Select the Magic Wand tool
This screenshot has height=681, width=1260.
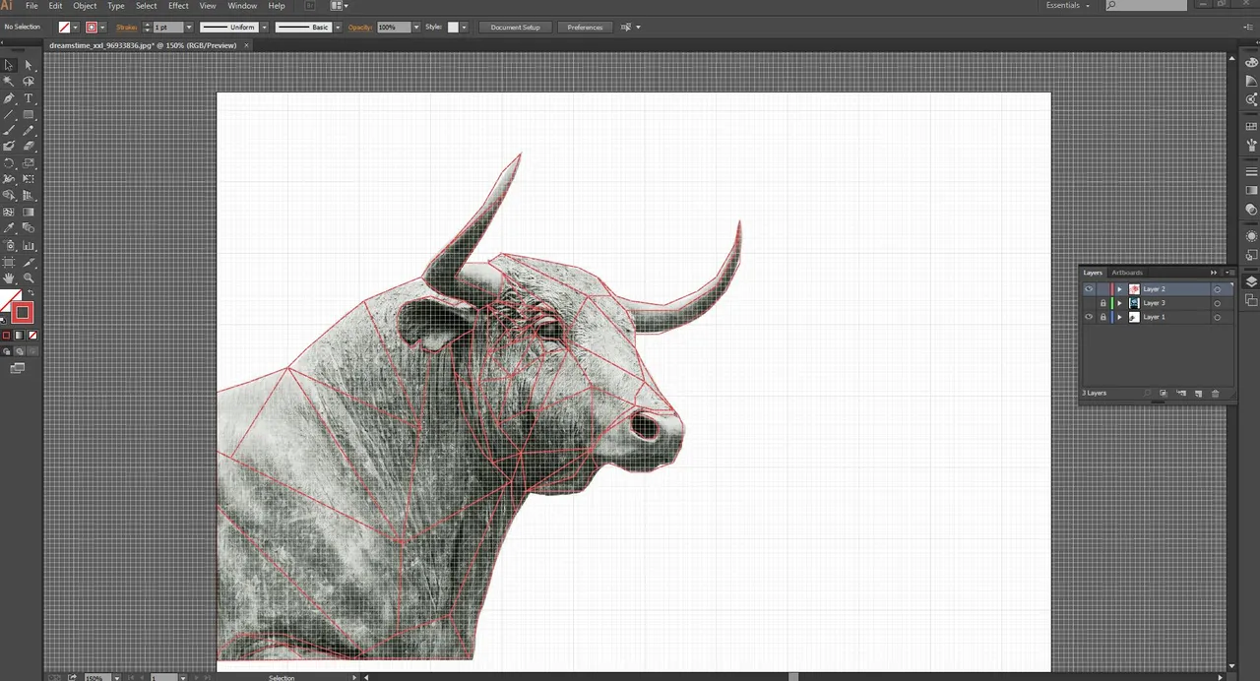[x=9, y=82]
